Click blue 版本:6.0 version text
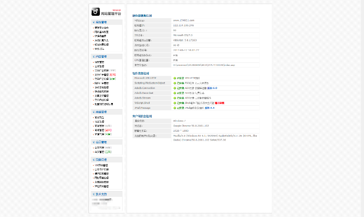364x217 pixels. (x=212, y=88)
